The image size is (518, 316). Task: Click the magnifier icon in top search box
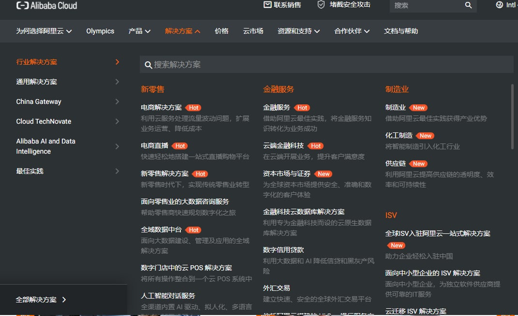[x=468, y=5]
